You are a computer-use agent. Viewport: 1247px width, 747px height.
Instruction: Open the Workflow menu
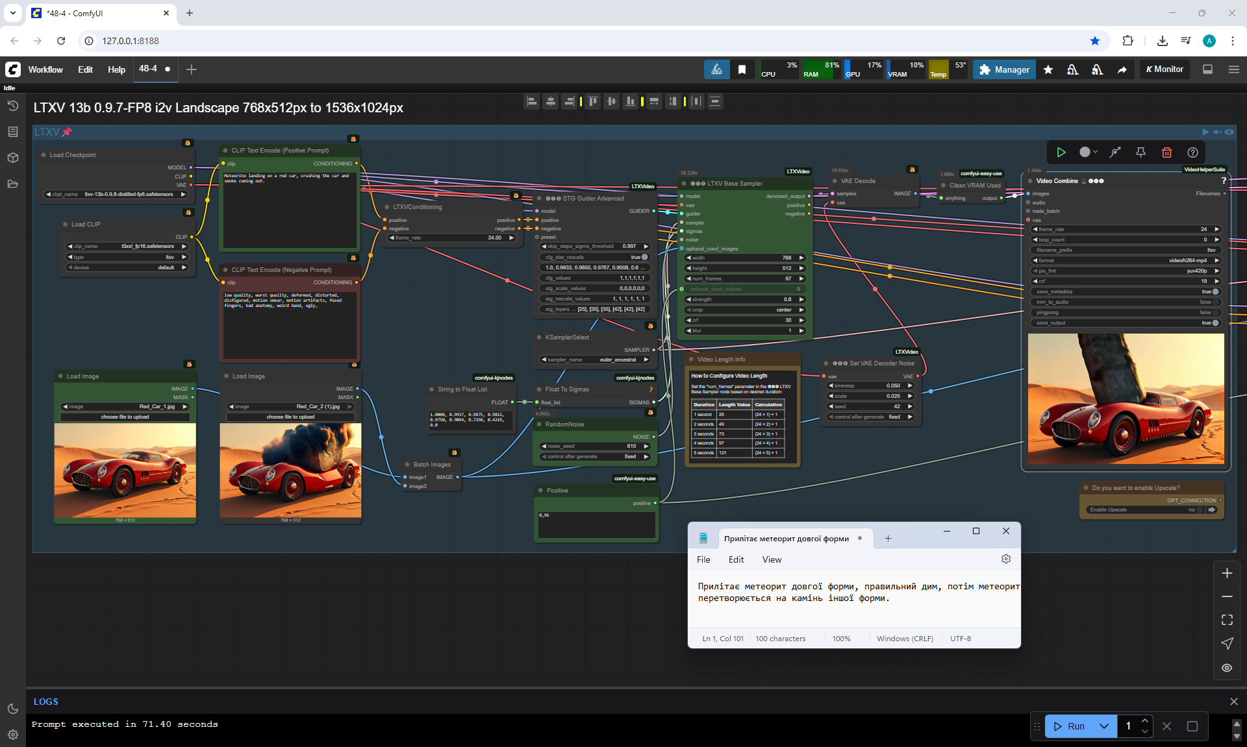pos(45,69)
